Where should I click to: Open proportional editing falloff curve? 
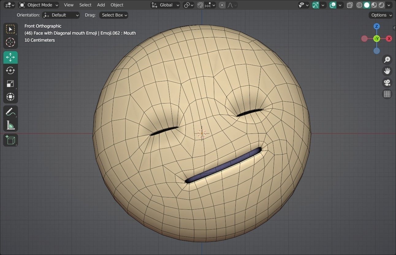pos(232,5)
